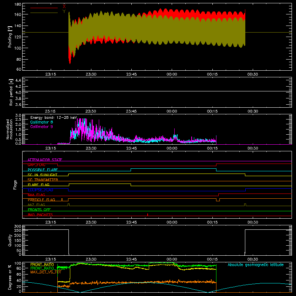296x296 pixels.
Task: Click the BAD_PACKETS flag label
Action: coord(40,215)
